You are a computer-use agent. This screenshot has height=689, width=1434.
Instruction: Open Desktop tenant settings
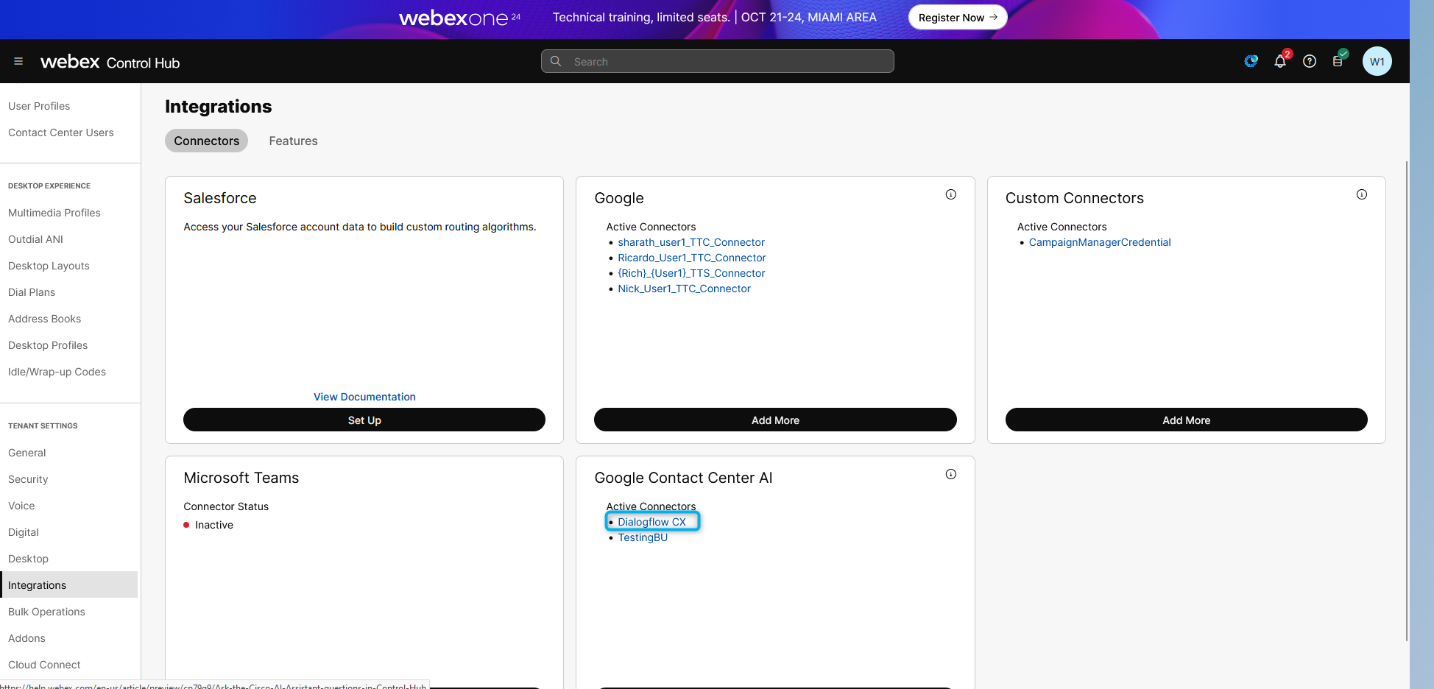[28, 559]
